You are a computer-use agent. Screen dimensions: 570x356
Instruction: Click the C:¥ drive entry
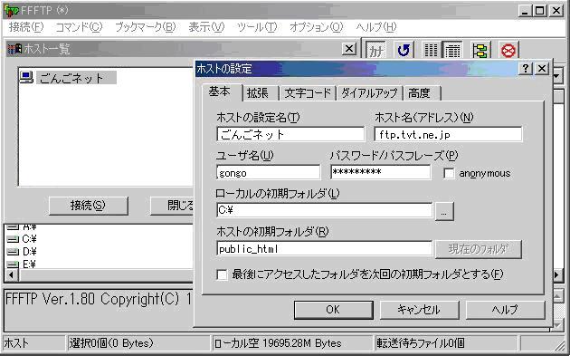click(22, 239)
